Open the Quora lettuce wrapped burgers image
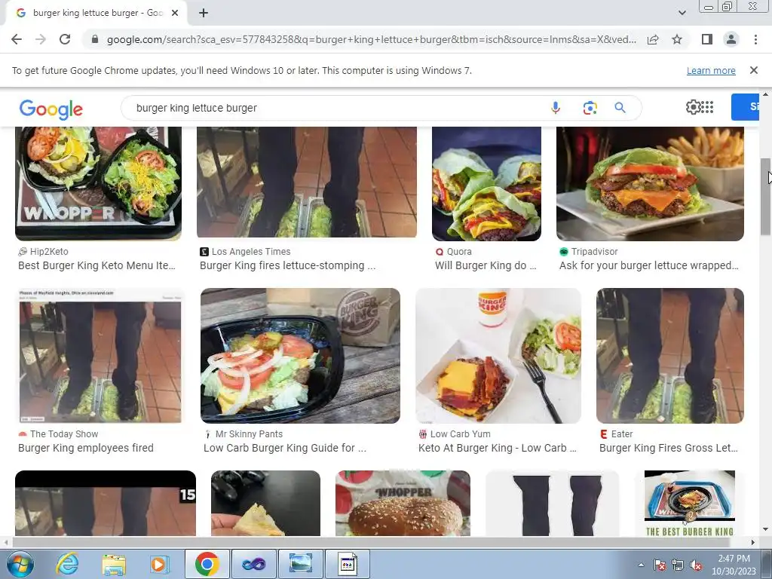 click(486, 184)
